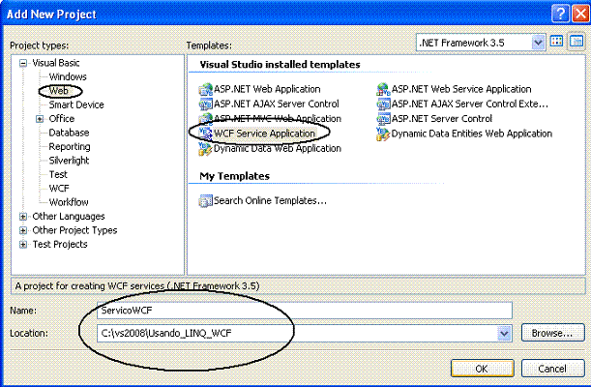Select Office project type

click(62, 119)
